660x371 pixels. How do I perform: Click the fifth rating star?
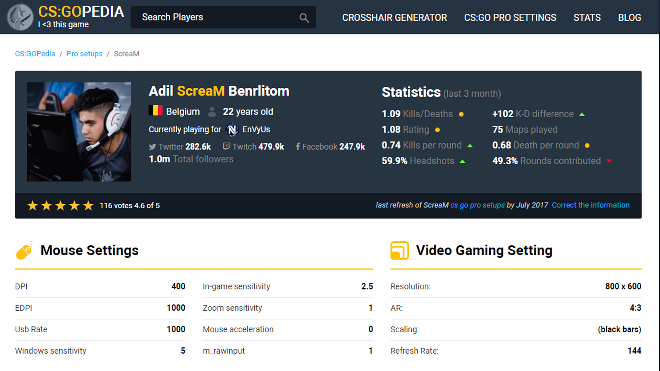tap(88, 205)
